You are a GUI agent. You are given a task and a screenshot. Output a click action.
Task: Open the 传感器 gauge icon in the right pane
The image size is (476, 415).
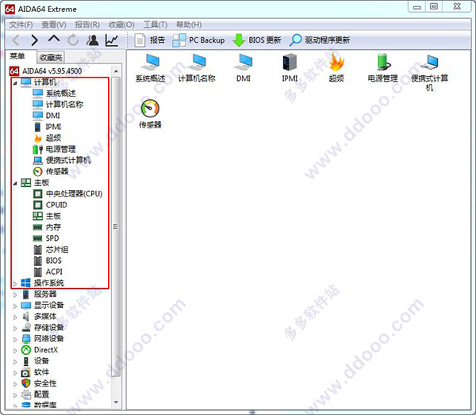[x=150, y=114]
